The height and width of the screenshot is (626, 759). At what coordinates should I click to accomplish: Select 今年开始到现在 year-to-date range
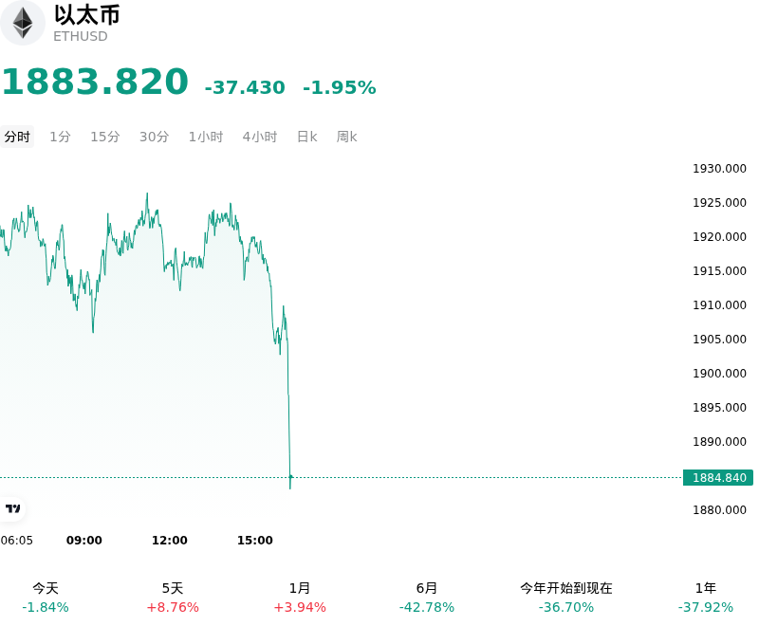[566, 598]
